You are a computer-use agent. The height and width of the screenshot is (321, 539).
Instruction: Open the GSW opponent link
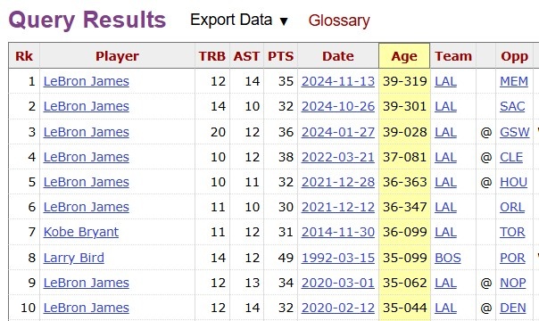point(515,132)
